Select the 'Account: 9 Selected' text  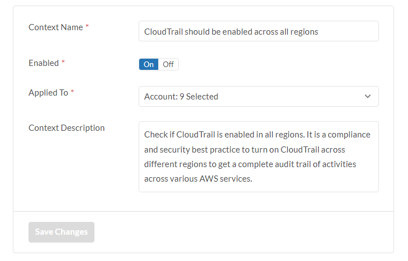(181, 97)
